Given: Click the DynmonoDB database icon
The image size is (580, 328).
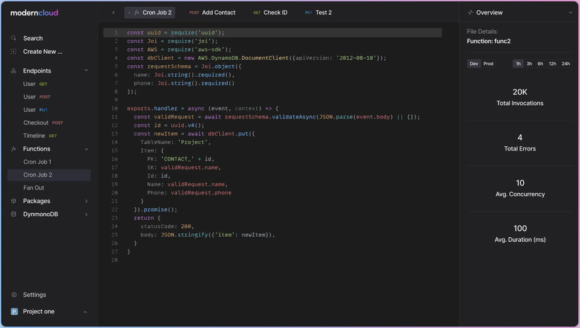Looking at the screenshot, I should [14, 214].
